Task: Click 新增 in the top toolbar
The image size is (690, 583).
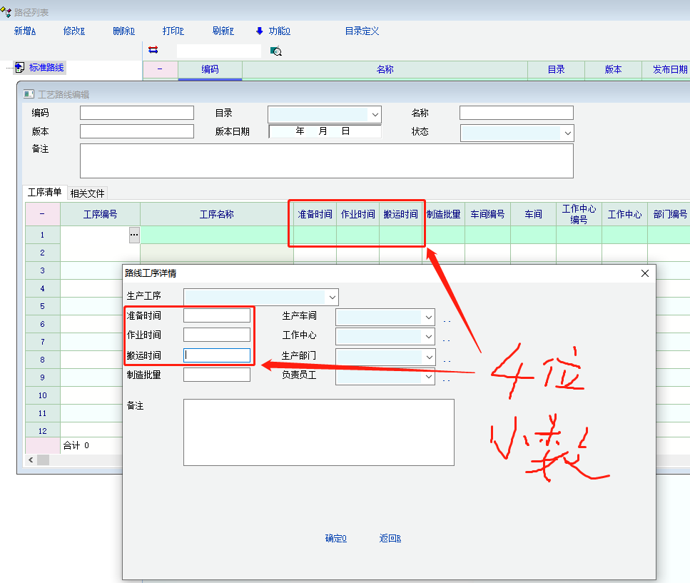Action: coord(25,31)
